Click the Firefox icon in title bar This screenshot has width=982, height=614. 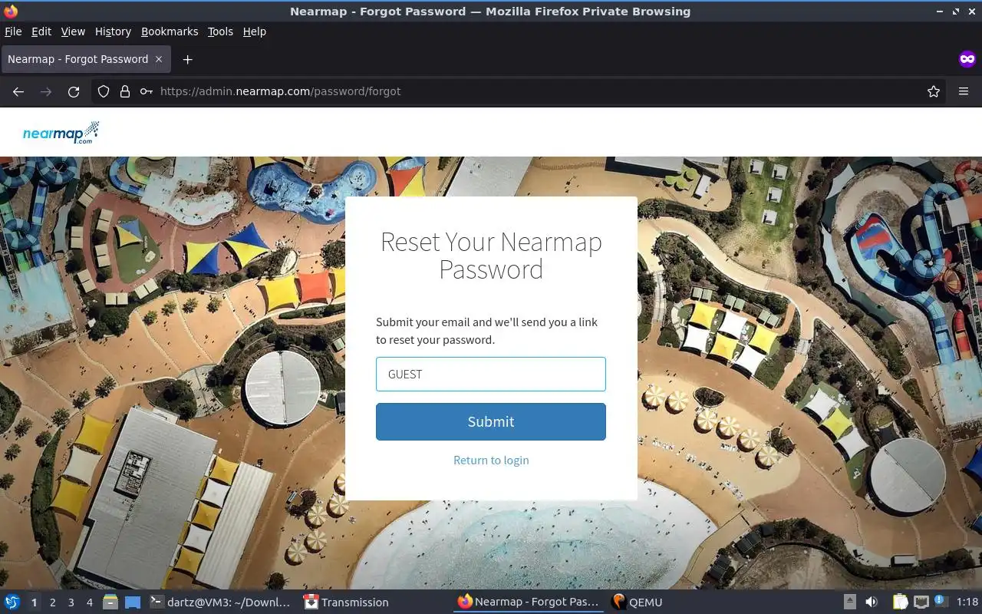point(11,12)
